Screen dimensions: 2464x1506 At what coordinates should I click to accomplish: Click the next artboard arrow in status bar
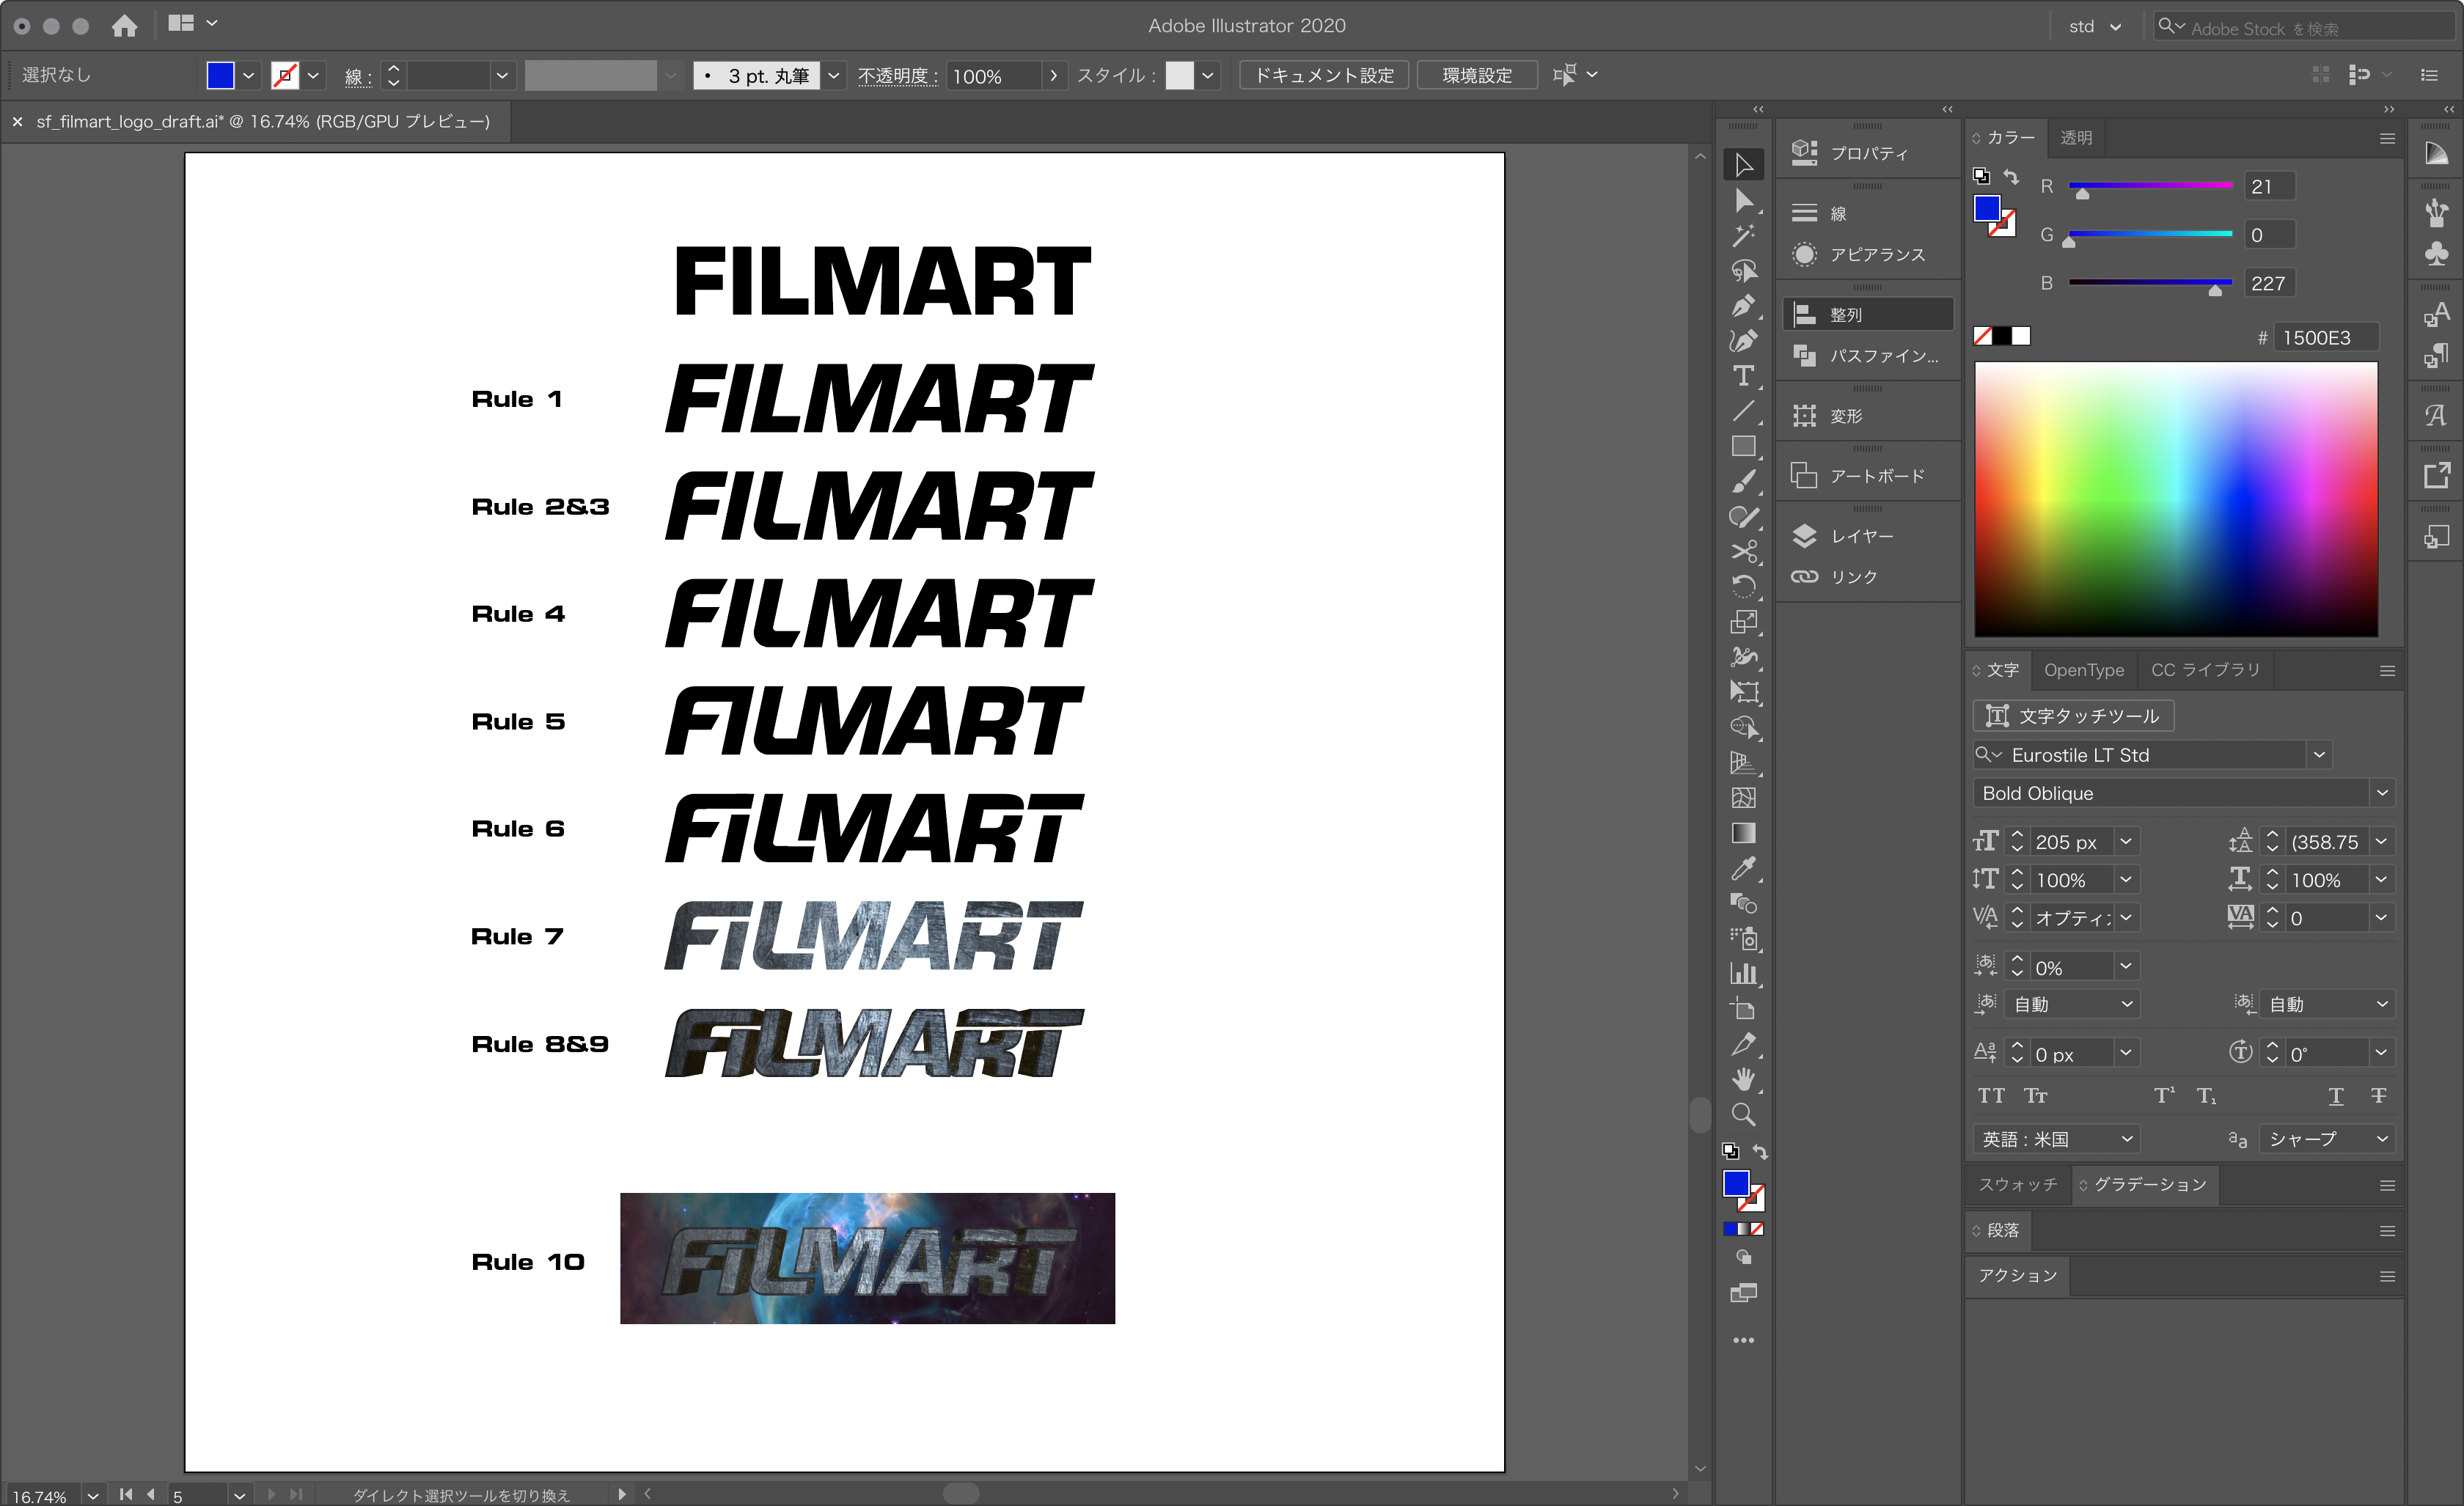pyautogui.click(x=270, y=1495)
